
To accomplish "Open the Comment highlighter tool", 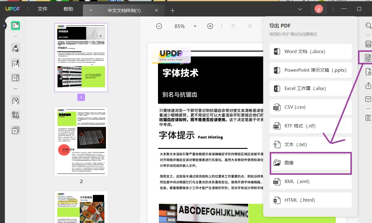I will coord(16,48).
